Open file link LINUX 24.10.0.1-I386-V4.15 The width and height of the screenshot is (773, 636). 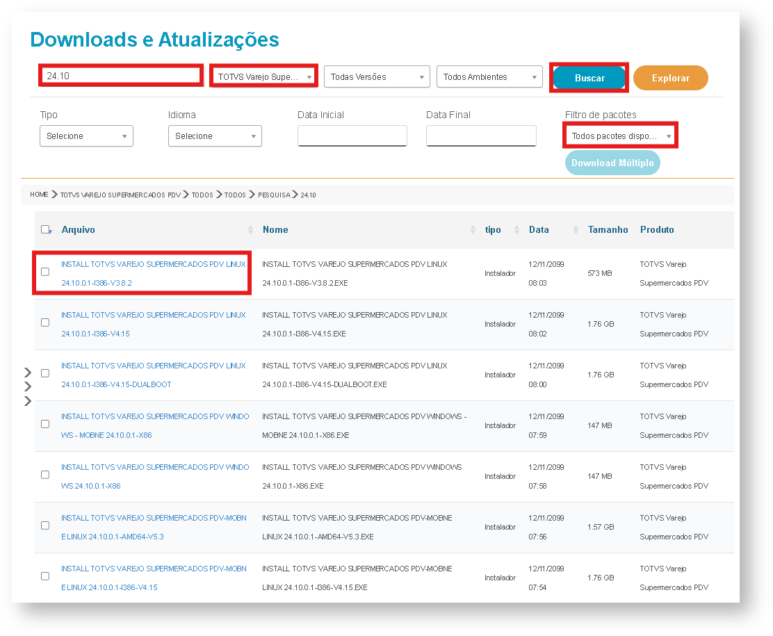pos(154,325)
